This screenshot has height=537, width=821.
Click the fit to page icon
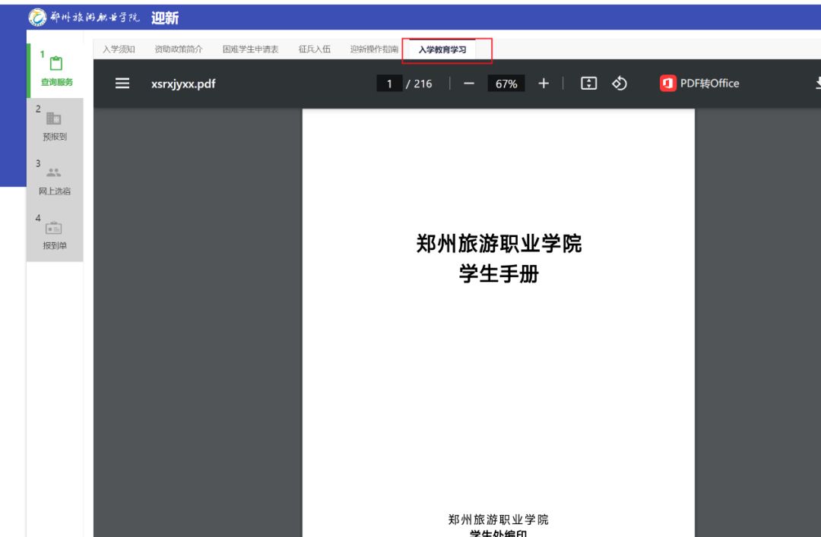(588, 84)
